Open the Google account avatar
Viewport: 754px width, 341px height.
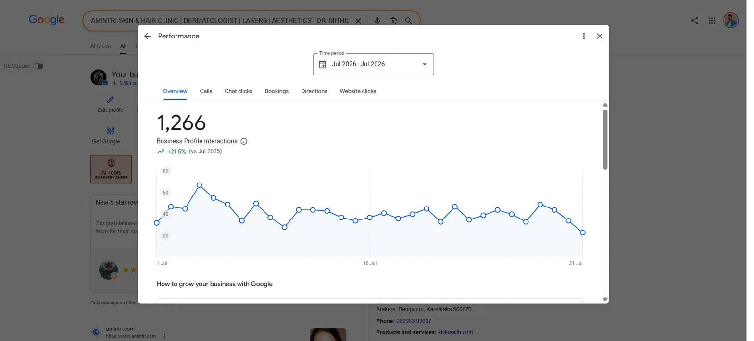tap(730, 20)
